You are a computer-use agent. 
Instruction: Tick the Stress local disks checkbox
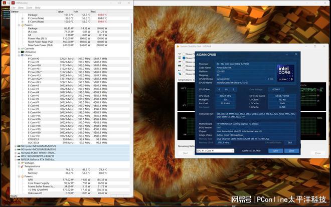(x=184, y=70)
